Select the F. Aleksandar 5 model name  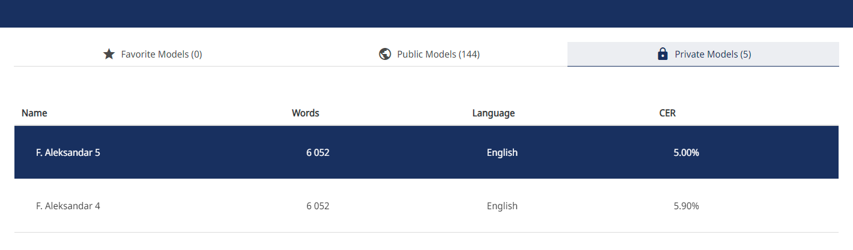click(68, 152)
